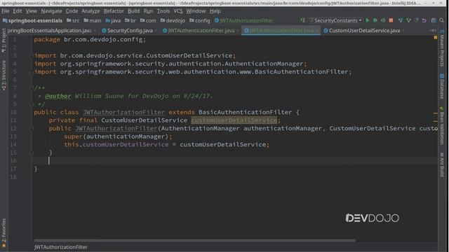Click Run with Coverage icon

[383, 20]
